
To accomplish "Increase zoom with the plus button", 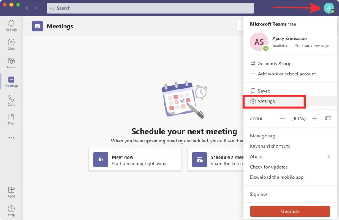I will coord(314,119).
